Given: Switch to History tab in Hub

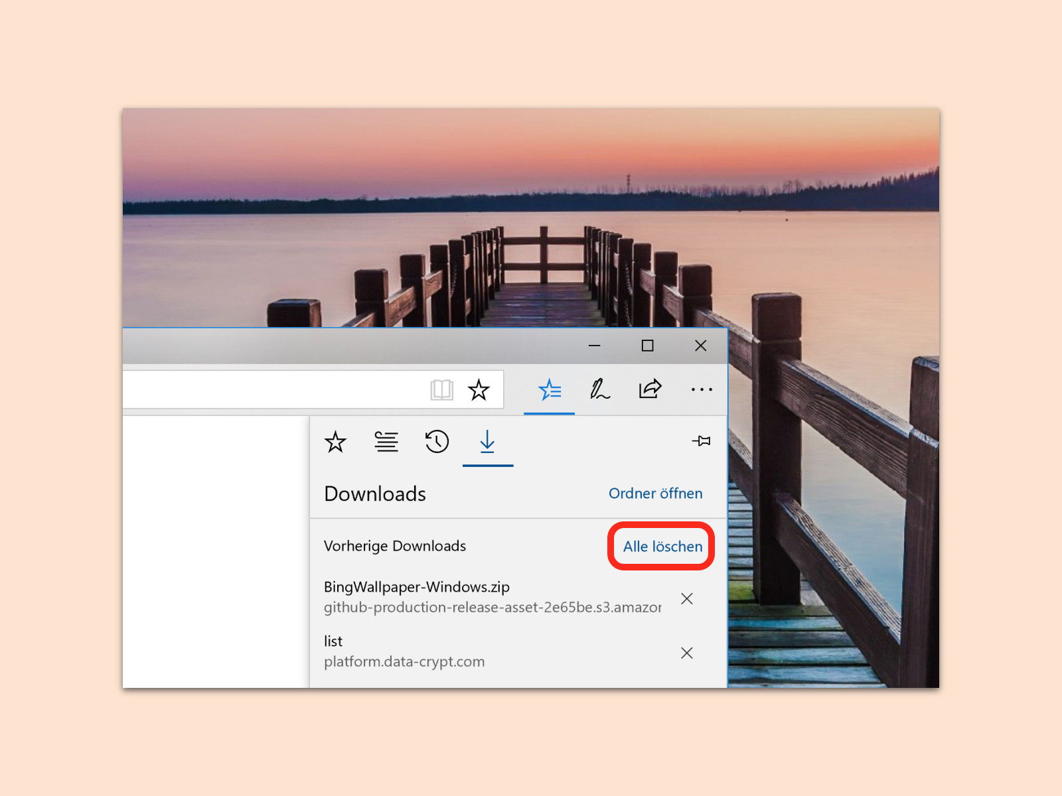Looking at the screenshot, I should (437, 442).
